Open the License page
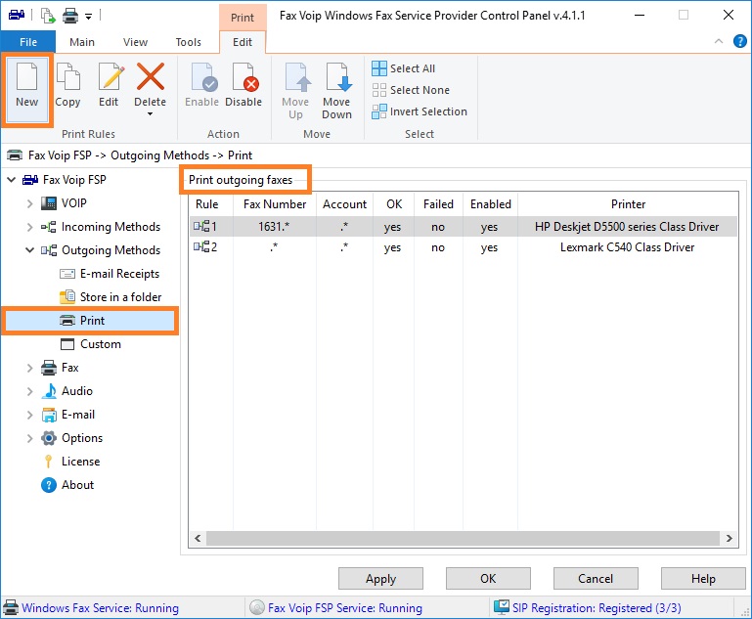The height and width of the screenshot is (619, 752). (70, 462)
